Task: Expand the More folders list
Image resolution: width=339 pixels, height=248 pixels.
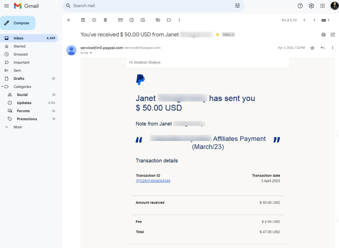Action: 18,127
